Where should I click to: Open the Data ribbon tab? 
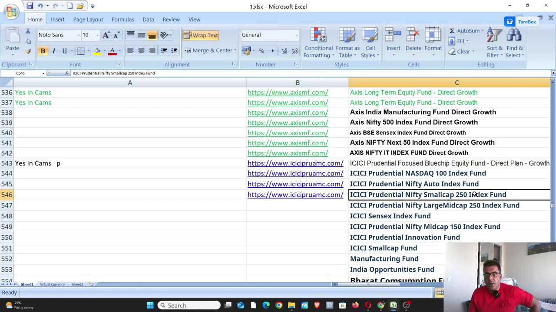[148, 19]
